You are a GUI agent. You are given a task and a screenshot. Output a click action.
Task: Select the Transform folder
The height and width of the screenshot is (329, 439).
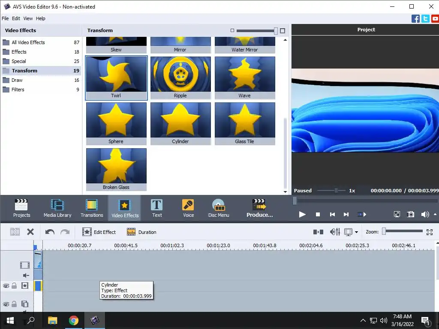41,71
